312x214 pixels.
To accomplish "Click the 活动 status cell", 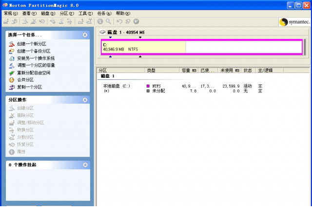I will point(248,86).
